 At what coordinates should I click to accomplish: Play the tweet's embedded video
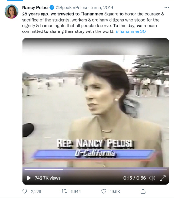pos(29,178)
